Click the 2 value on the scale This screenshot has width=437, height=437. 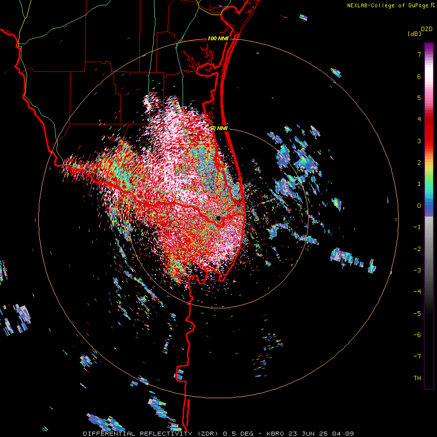[419, 163]
